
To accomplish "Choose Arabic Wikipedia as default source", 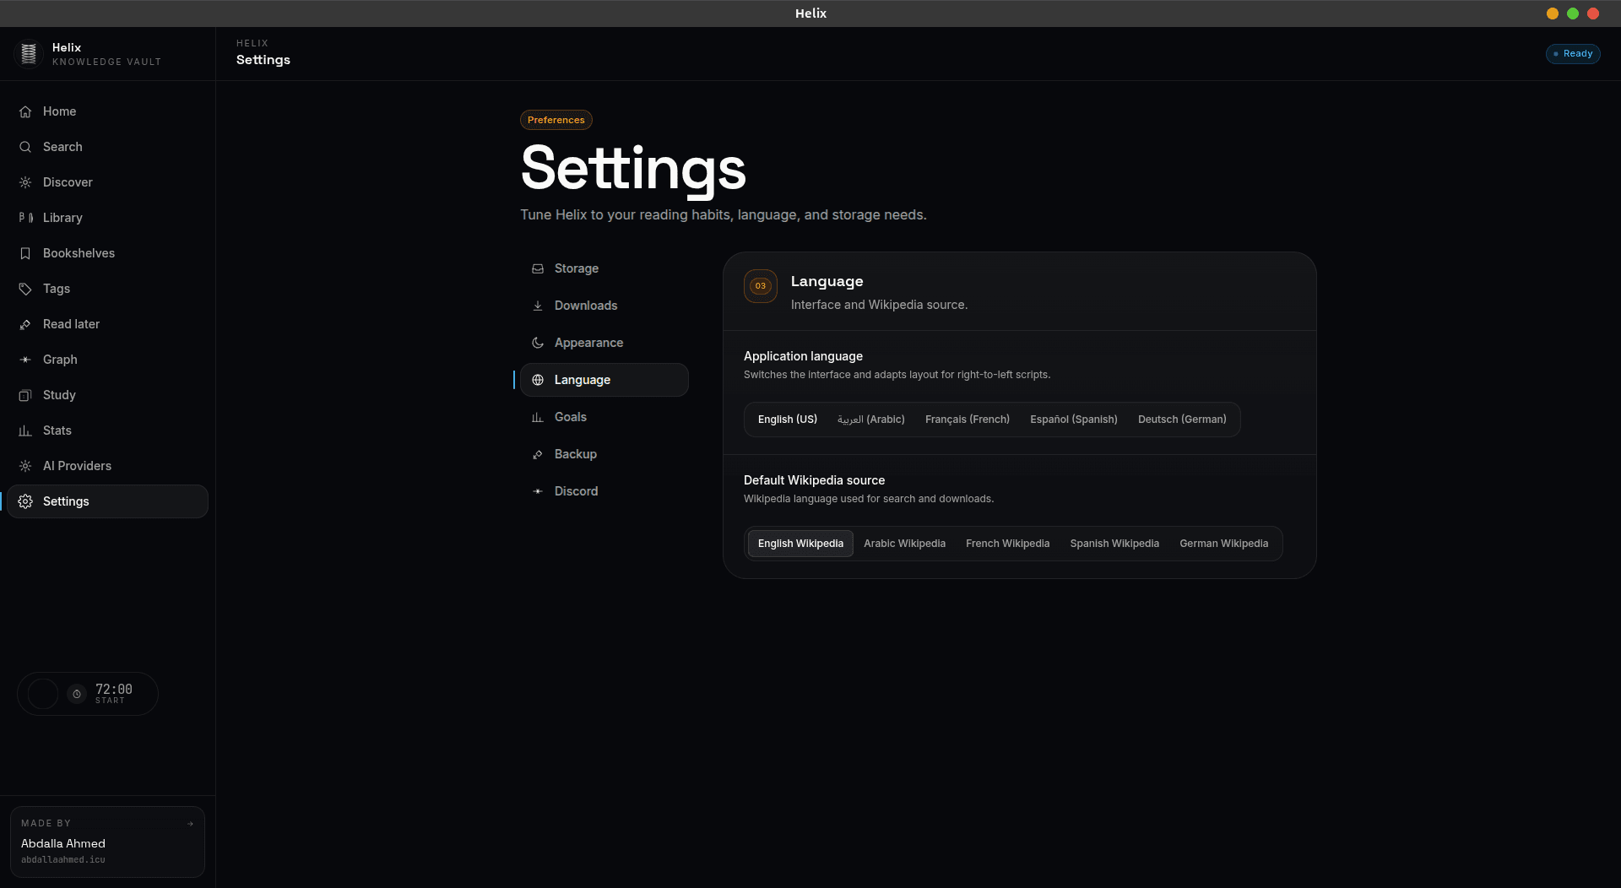I will (904, 544).
